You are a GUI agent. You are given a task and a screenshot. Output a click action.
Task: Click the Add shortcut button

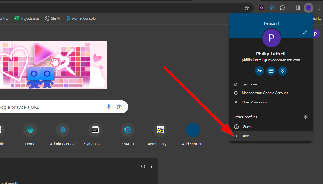click(193, 130)
